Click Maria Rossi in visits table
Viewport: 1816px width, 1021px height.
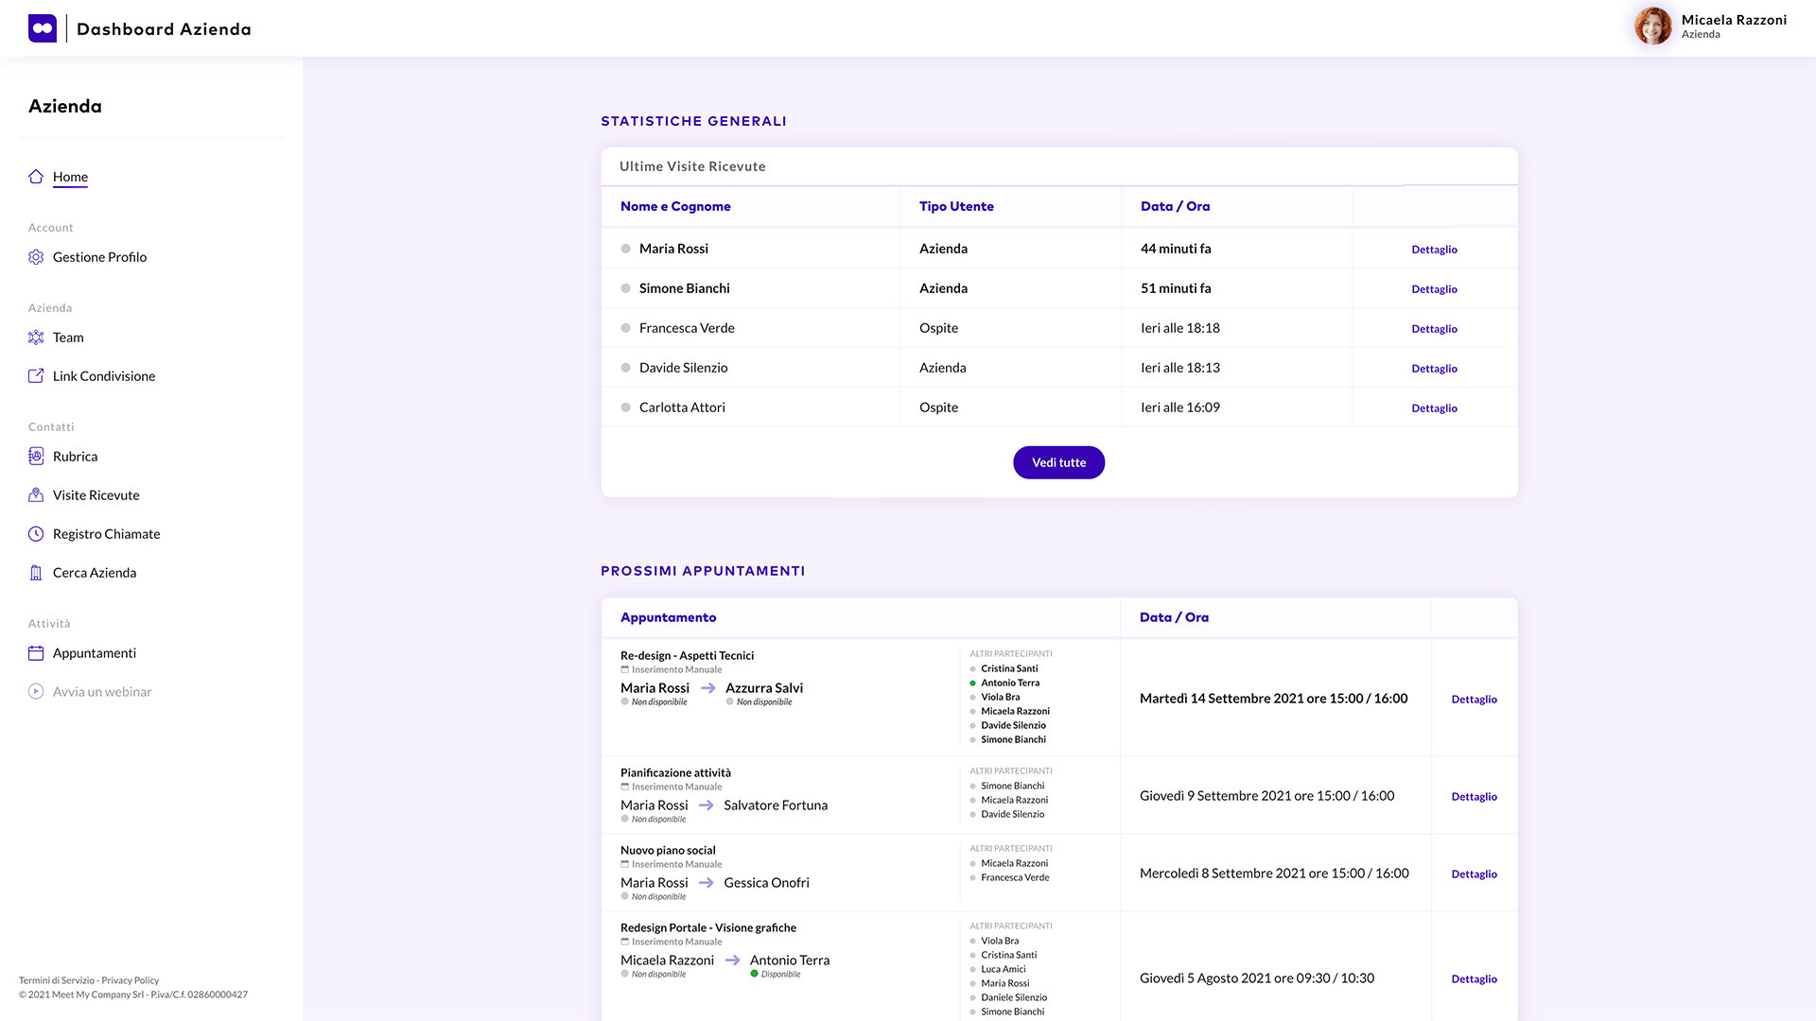[x=673, y=249]
